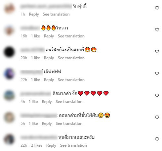Like the comment posted 1h ago
This screenshot has height=151, width=162.
click(157, 8)
